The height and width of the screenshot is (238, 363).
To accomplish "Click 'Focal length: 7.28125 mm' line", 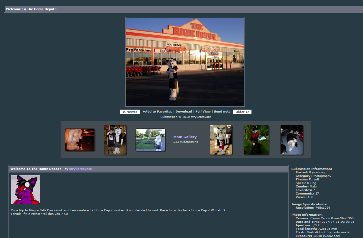I will coord(316,229).
